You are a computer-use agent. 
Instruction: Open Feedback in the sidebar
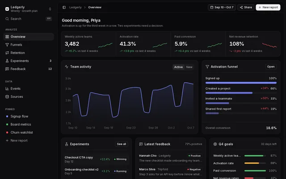pos(29,69)
